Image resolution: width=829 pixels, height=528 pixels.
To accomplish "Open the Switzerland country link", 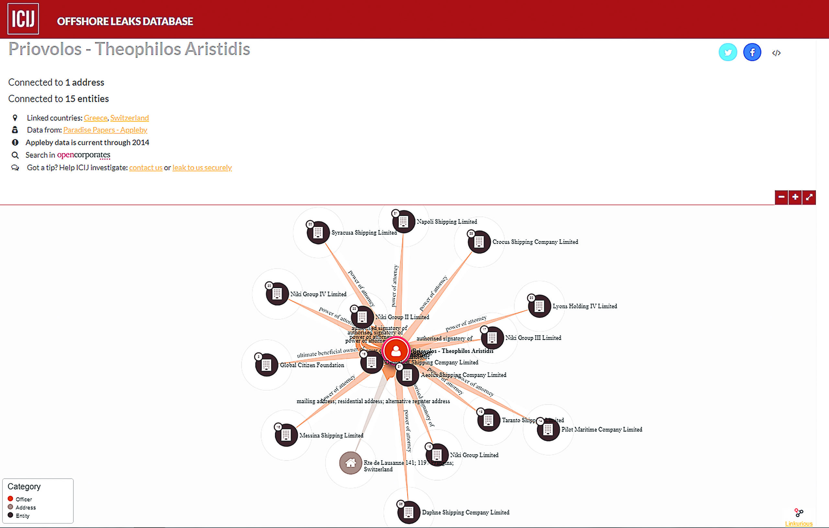I will pyautogui.click(x=130, y=118).
